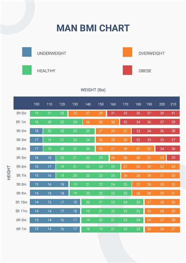
Task: Click the vertical HEIGHT axis label
Action: pos(9,173)
